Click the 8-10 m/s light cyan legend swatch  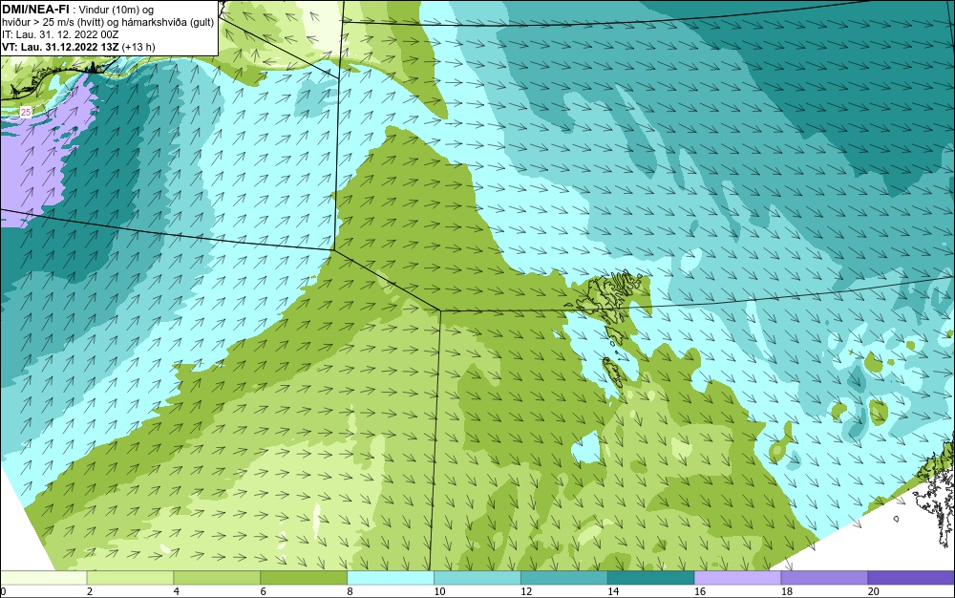[x=391, y=578]
